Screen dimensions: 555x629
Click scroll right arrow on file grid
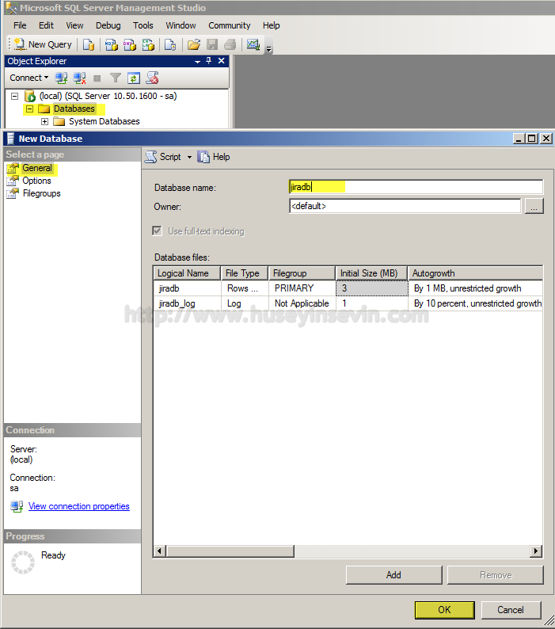point(536,551)
